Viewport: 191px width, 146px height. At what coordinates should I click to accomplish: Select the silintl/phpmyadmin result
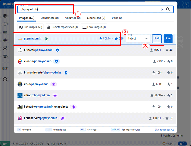[95, 96]
